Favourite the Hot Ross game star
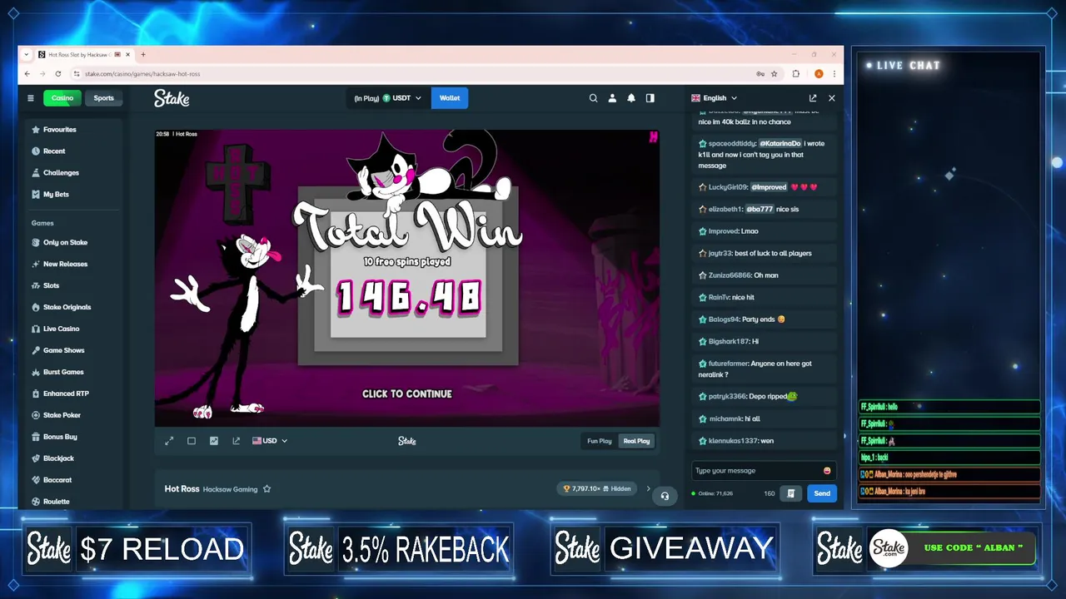The width and height of the screenshot is (1066, 599). (x=266, y=489)
